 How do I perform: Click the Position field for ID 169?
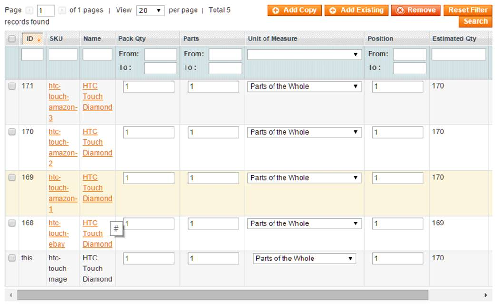pyautogui.click(x=398, y=178)
